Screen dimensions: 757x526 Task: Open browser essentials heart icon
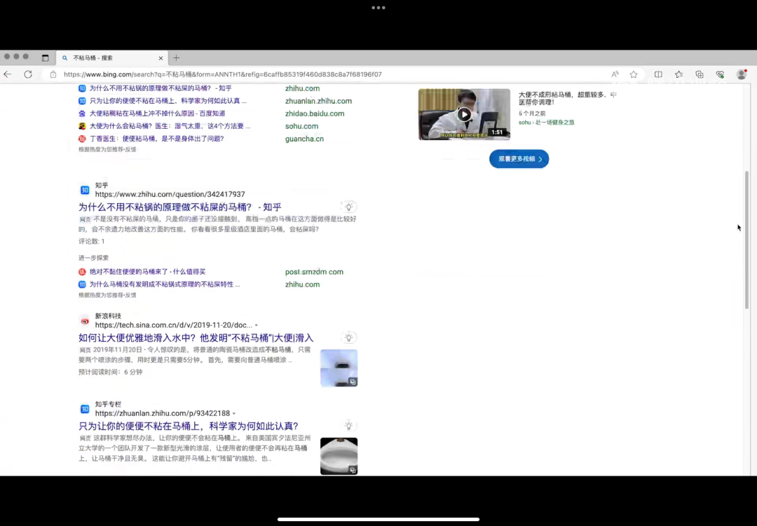tap(721, 74)
